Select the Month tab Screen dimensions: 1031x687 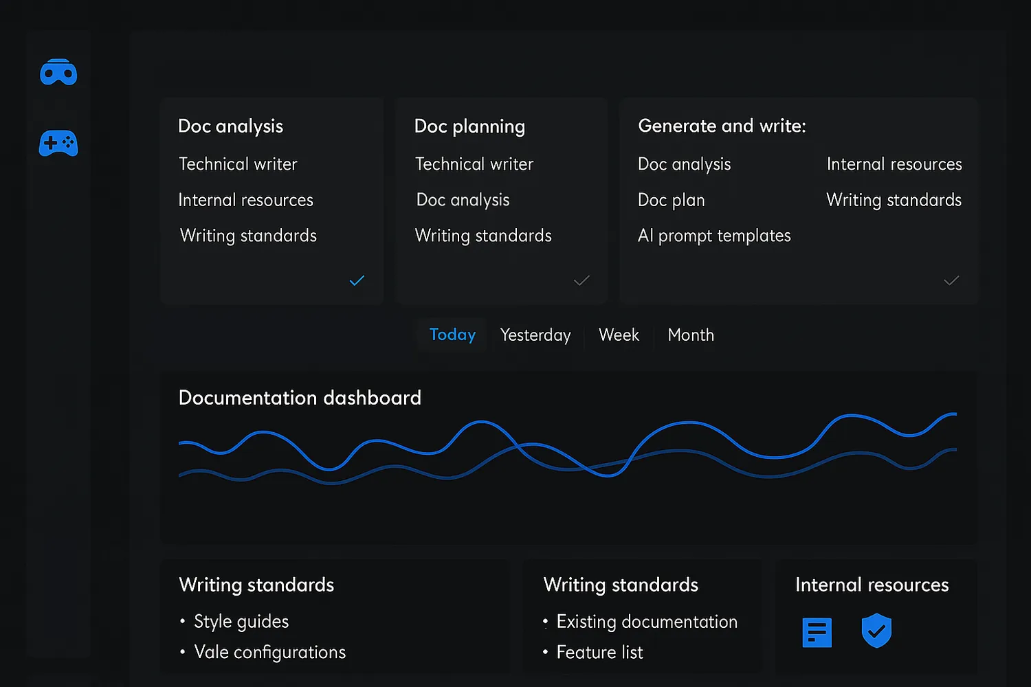click(x=691, y=335)
